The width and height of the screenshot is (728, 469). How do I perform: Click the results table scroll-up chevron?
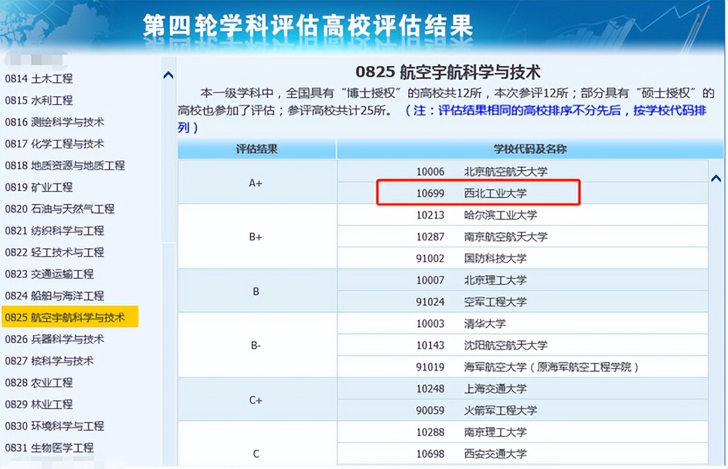pyautogui.click(x=716, y=178)
